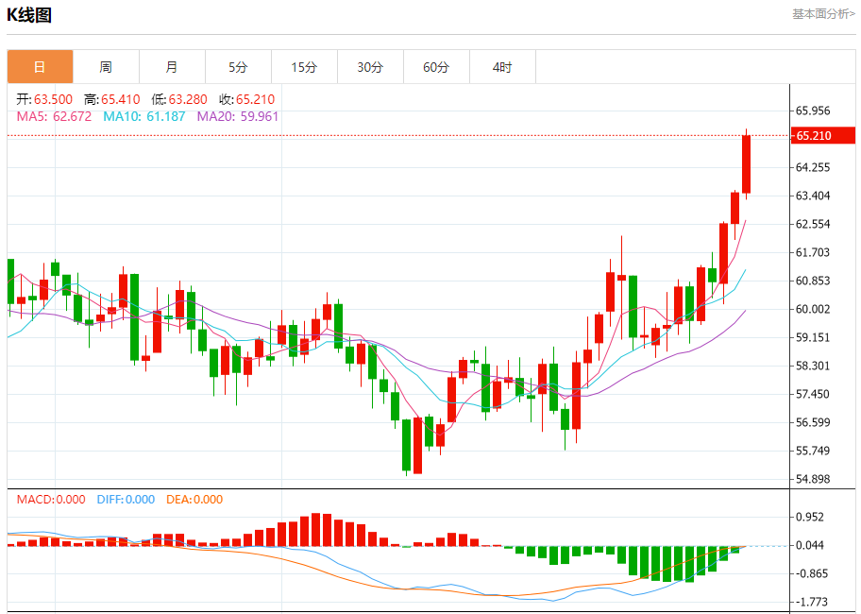This screenshot has height=614, width=861.
Task: Switch to the 5分 interval tab
Action: 238,67
